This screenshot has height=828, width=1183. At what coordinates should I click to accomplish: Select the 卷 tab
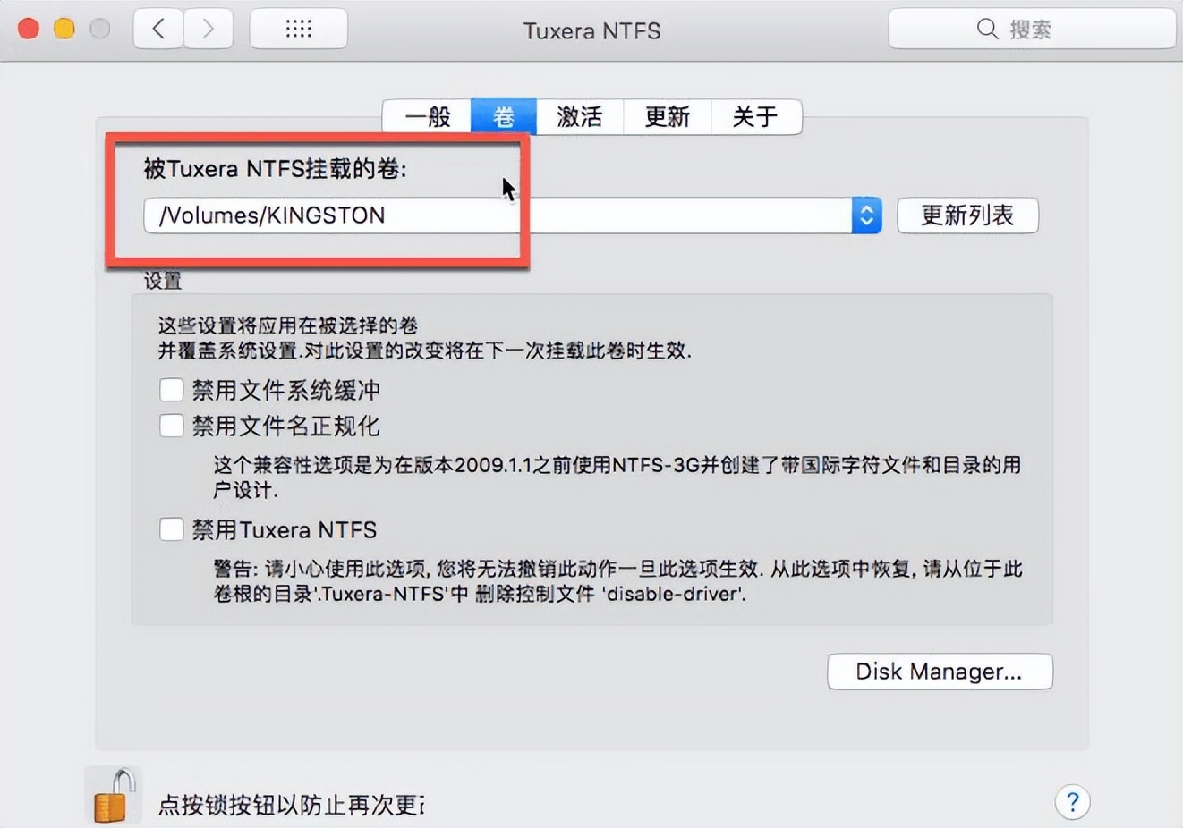click(x=504, y=116)
